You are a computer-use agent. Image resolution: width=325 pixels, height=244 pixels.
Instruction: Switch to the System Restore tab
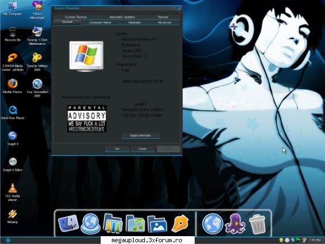click(x=76, y=17)
